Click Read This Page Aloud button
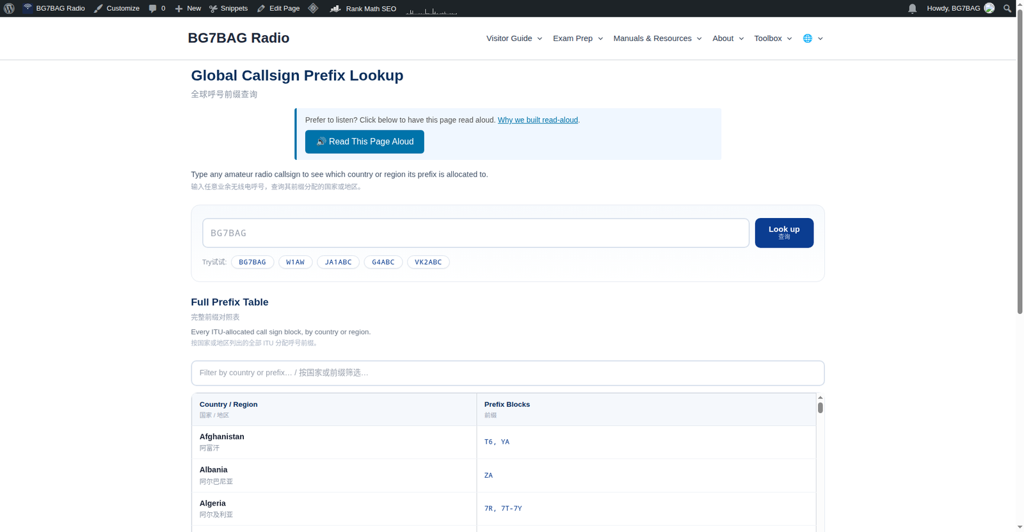 tap(365, 142)
